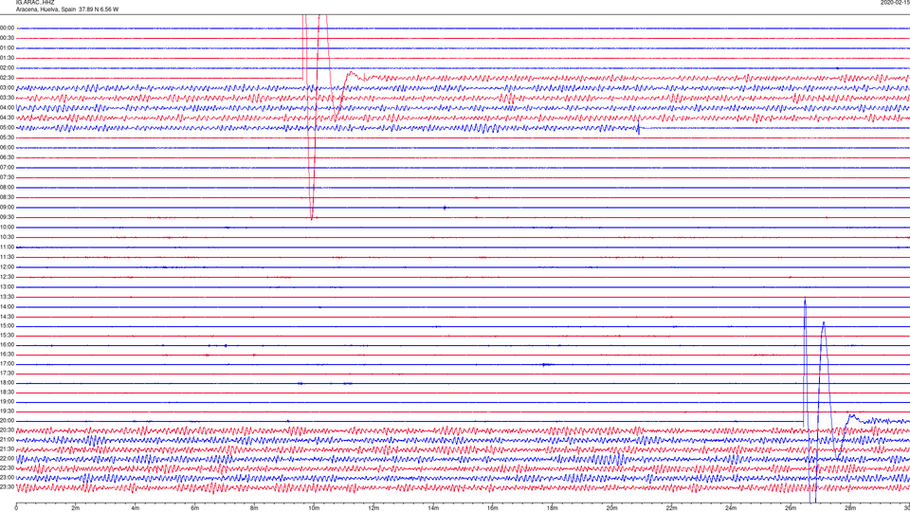Click the 22m tick on the minutes axis
The width and height of the screenshot is (910, 512).
[x=671, y=508]
